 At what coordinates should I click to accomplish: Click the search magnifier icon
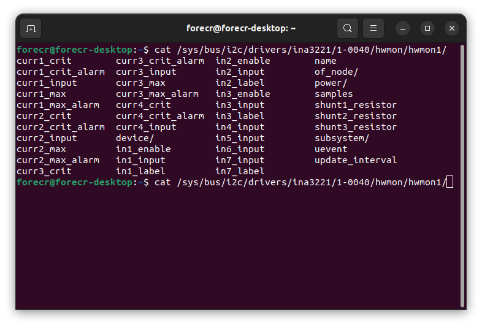click(x=348, y=28)
